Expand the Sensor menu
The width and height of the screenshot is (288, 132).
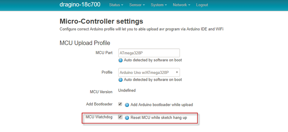pos(137,5)
